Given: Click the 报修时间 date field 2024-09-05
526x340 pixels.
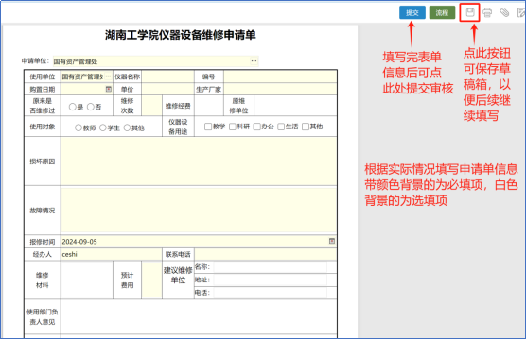Looking at the screenshot, I should [199, 241].
